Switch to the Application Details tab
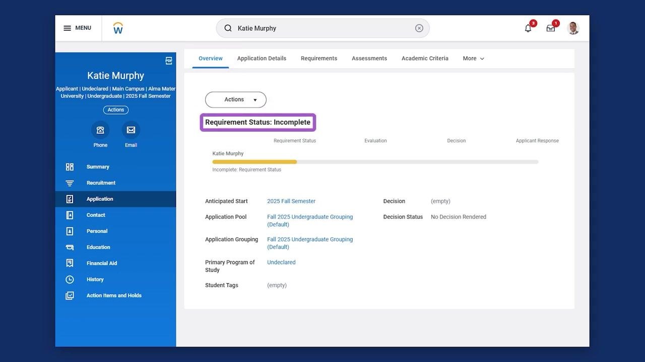 coord(262,58)
